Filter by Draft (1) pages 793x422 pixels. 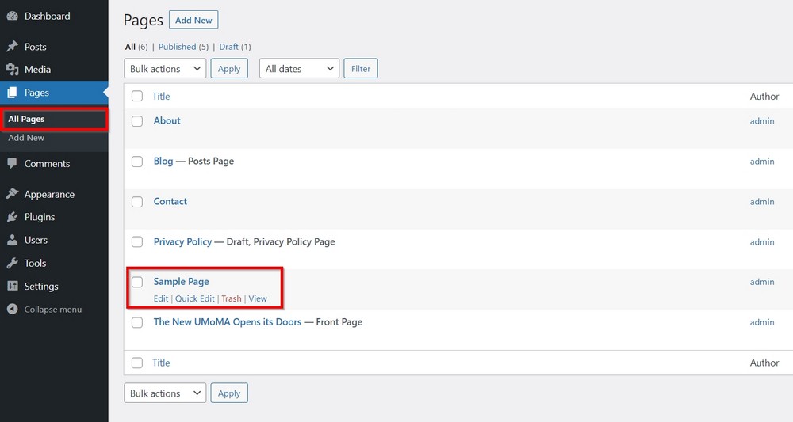coord(235,47)
